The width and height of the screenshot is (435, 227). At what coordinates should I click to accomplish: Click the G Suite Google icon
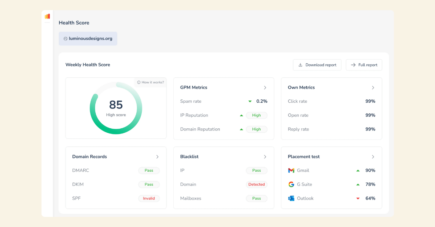[291, 184]
